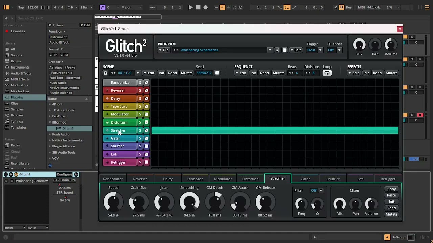Solo the Stretcher effect lane
This screenshot has height=243, width=433.
(x=140, y=130)
